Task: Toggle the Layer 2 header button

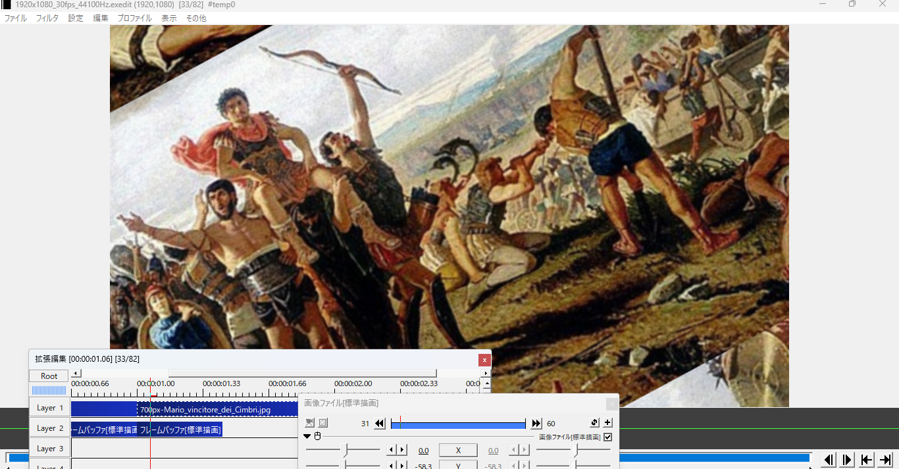Action: click(50, 428)
